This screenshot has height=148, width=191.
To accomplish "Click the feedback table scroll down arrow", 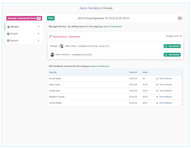I will (182, 104).
